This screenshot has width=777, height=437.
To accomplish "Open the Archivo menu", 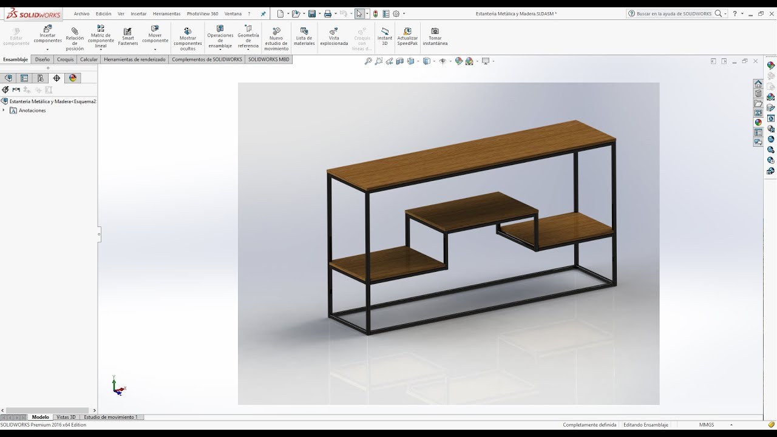I will tap(81, 13).
